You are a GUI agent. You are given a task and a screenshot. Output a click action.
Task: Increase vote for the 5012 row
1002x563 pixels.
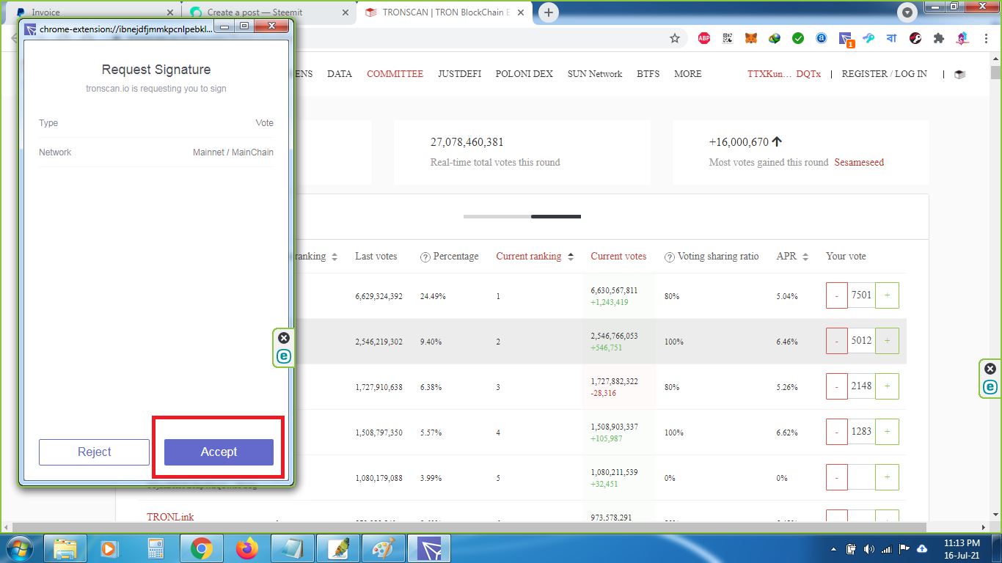coord(887,341)
